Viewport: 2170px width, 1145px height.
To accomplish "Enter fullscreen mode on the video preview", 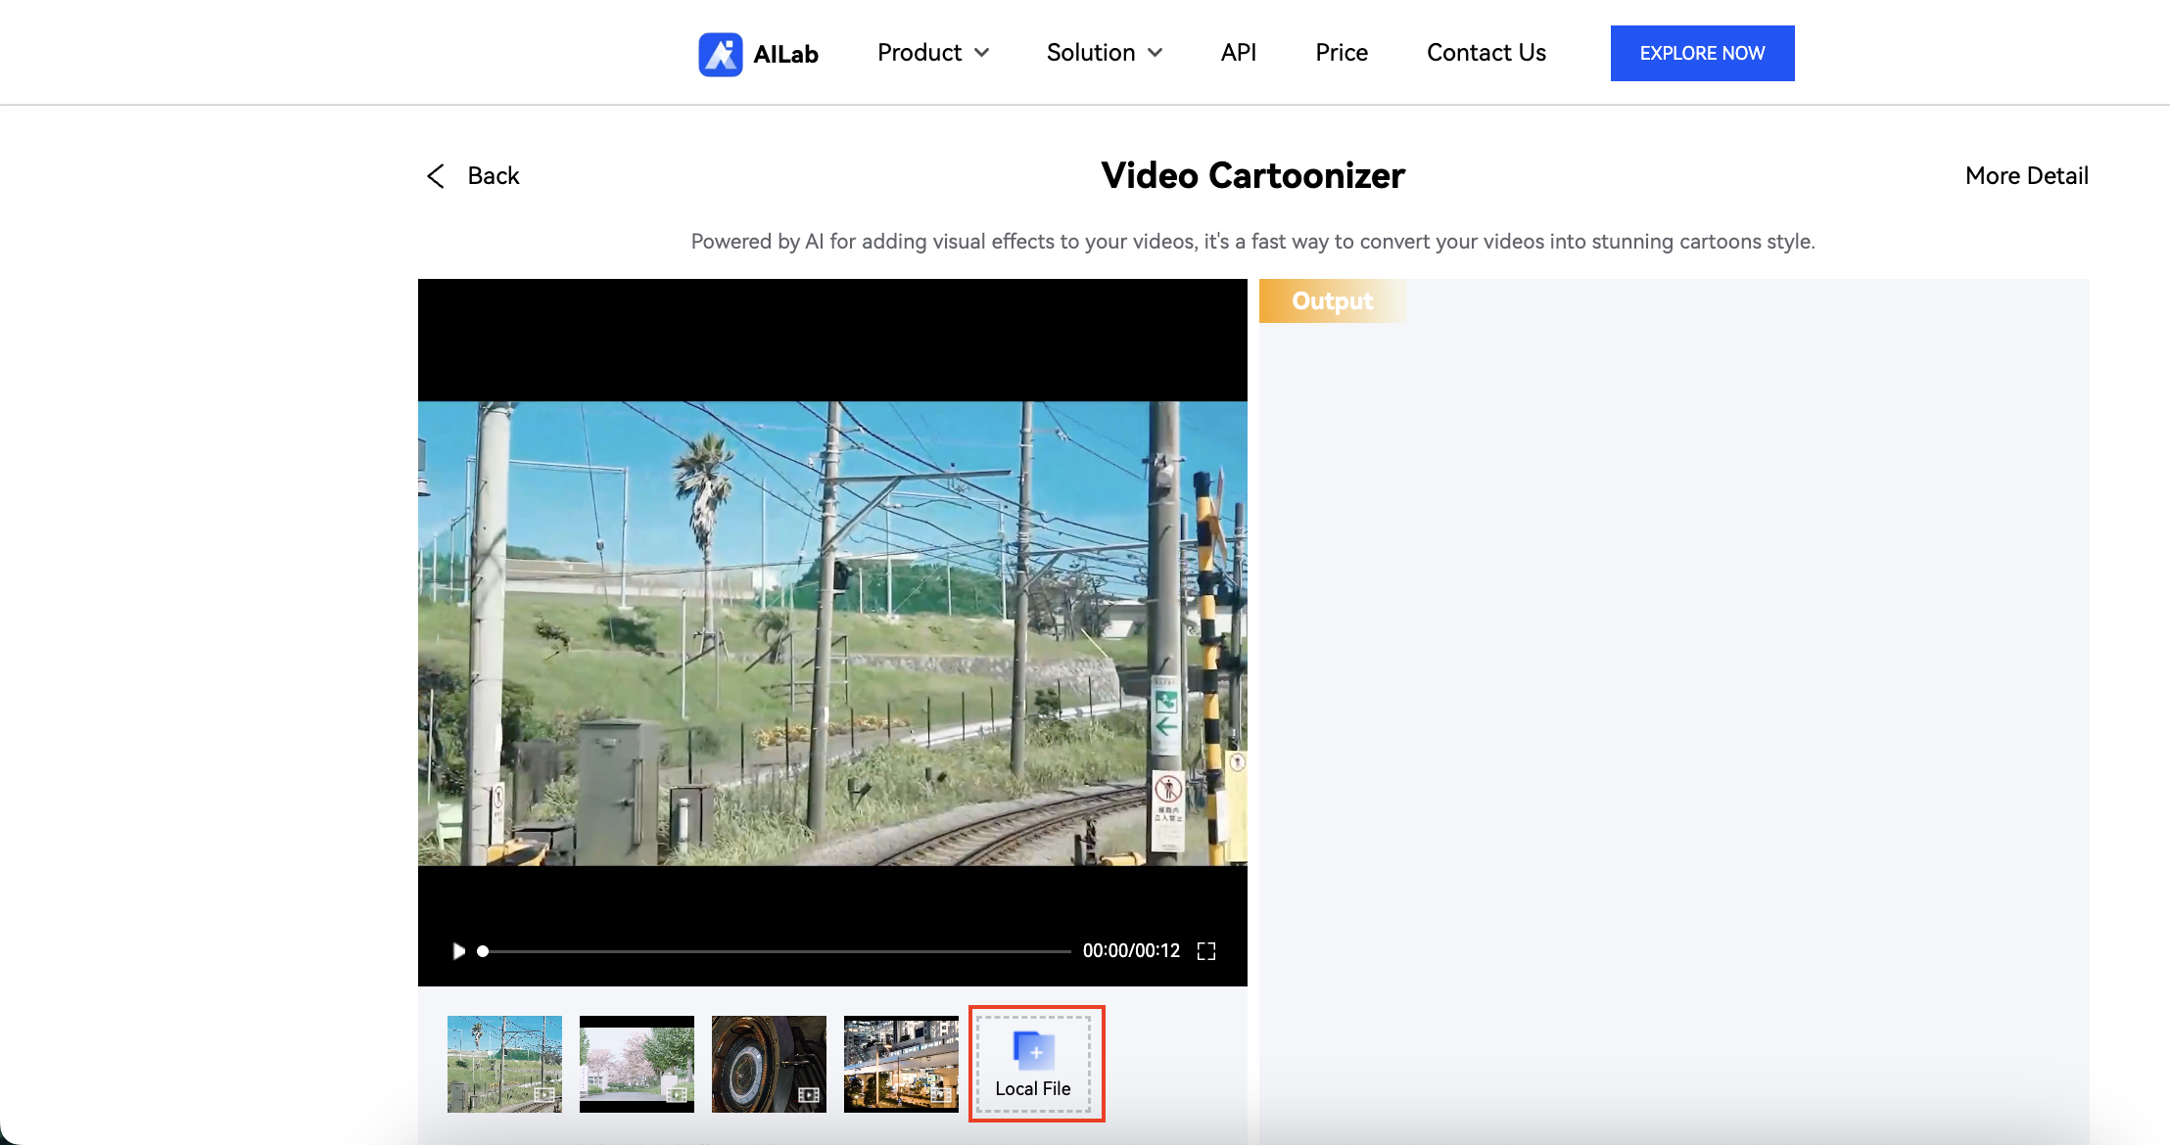I will [1206, 950].
